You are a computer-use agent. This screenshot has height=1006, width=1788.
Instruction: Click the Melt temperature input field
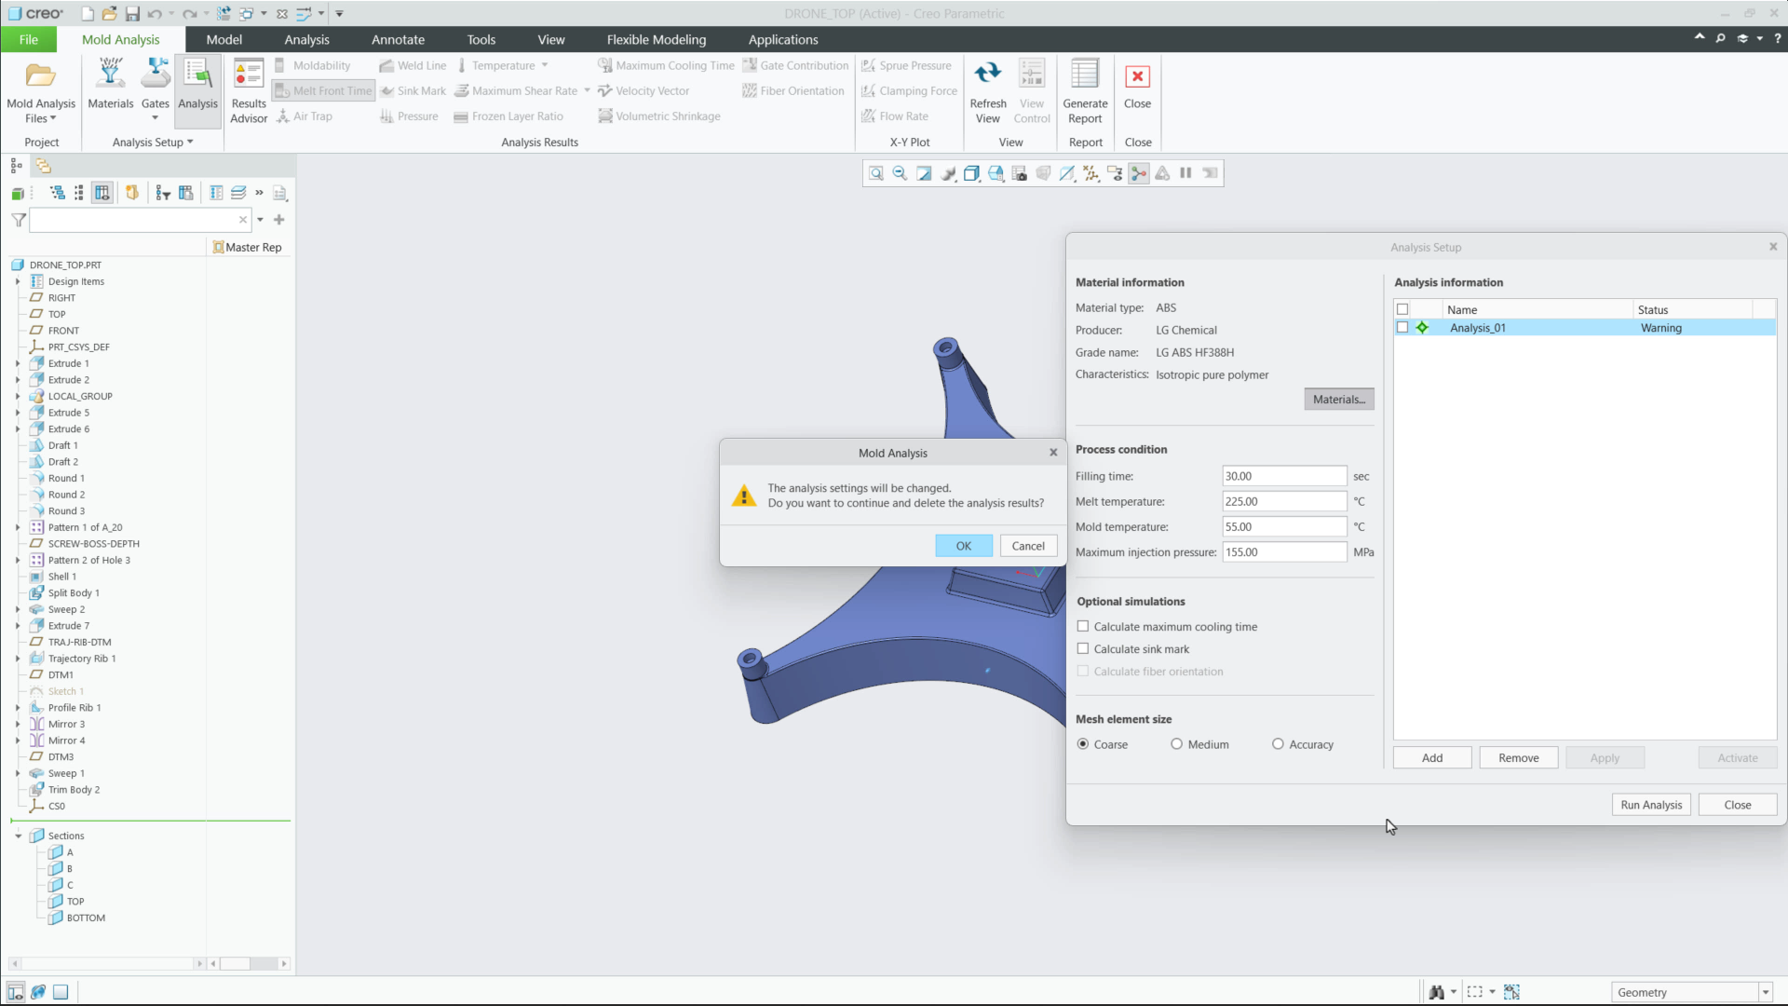tap(1284, 501)
